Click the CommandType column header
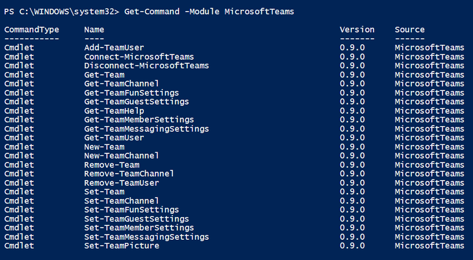The image size is (473, 260). click(x=32, y=30)
